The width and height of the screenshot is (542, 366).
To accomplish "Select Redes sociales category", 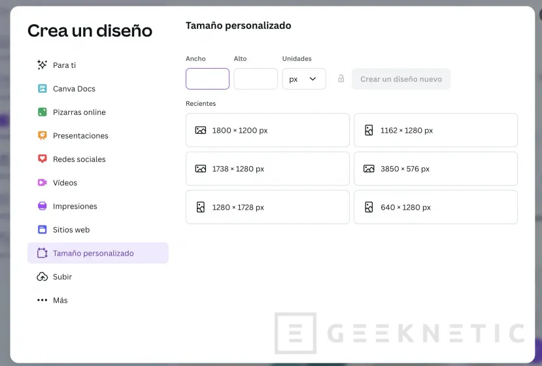I will [x=98, y=159].
